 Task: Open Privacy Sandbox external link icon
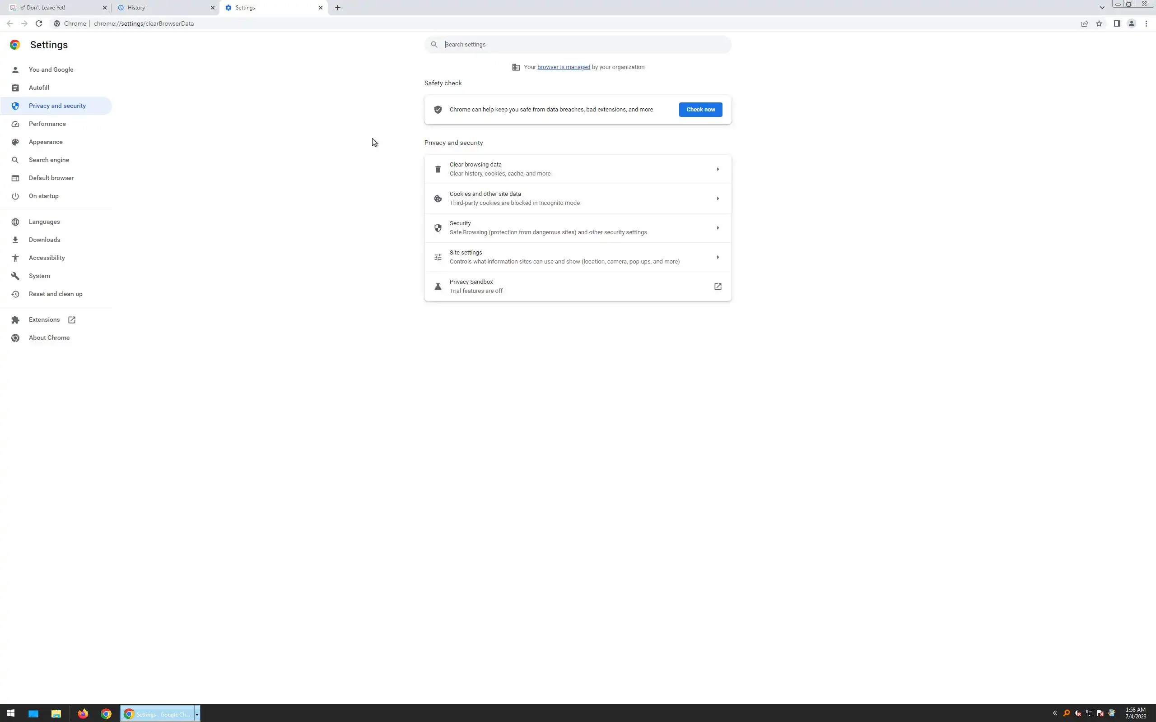(x=718, y=287)
